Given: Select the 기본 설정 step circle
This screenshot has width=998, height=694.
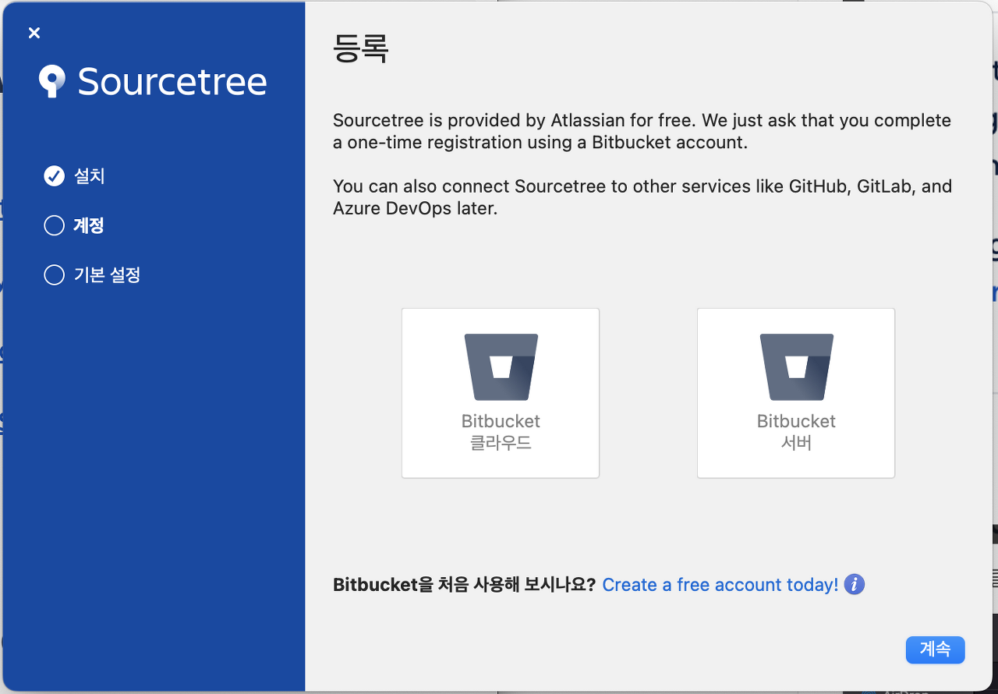Looking at the screenshot, I should point(54,274).
